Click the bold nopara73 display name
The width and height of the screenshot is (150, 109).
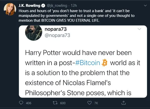point(56,29)
